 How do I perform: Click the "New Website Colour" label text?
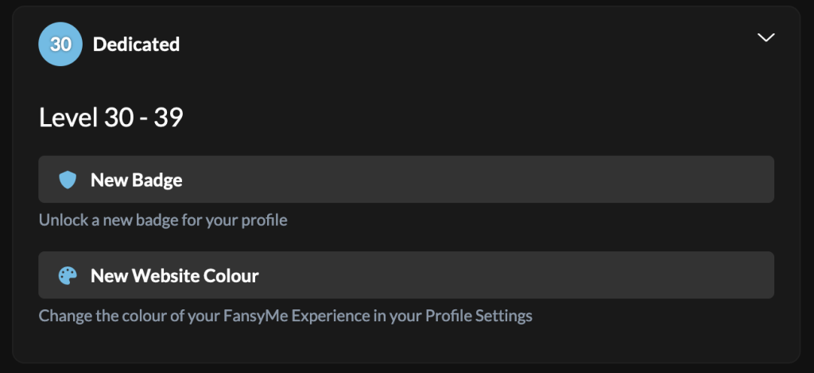coord(174,275)
